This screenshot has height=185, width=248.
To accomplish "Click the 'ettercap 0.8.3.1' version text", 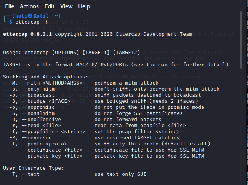I will point(27,34).
